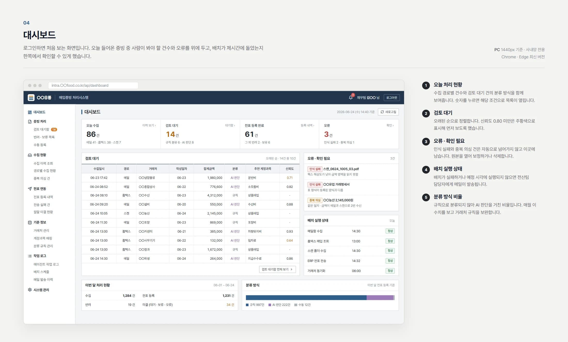568x342 pixels.
Task: Click the notification bell icon
Action: coord(351,98)
